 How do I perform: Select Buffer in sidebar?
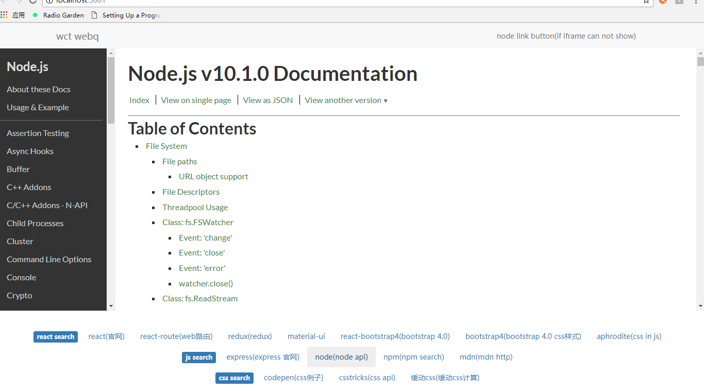(x=18, y=169)
